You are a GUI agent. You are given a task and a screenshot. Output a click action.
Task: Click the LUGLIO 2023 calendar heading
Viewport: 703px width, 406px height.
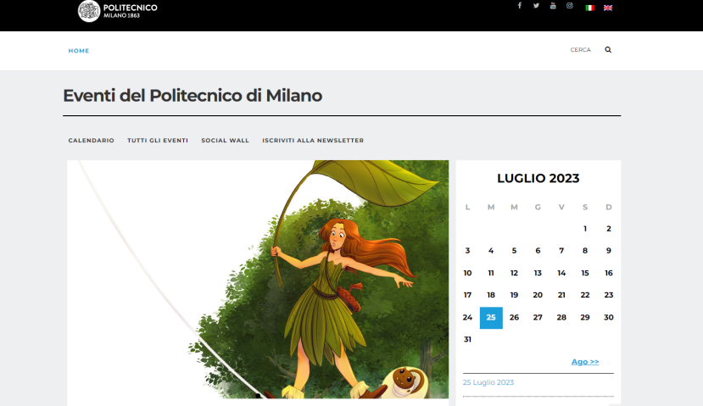(538, 178)
